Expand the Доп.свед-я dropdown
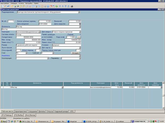The image size is (165, 123). (80, 32)
